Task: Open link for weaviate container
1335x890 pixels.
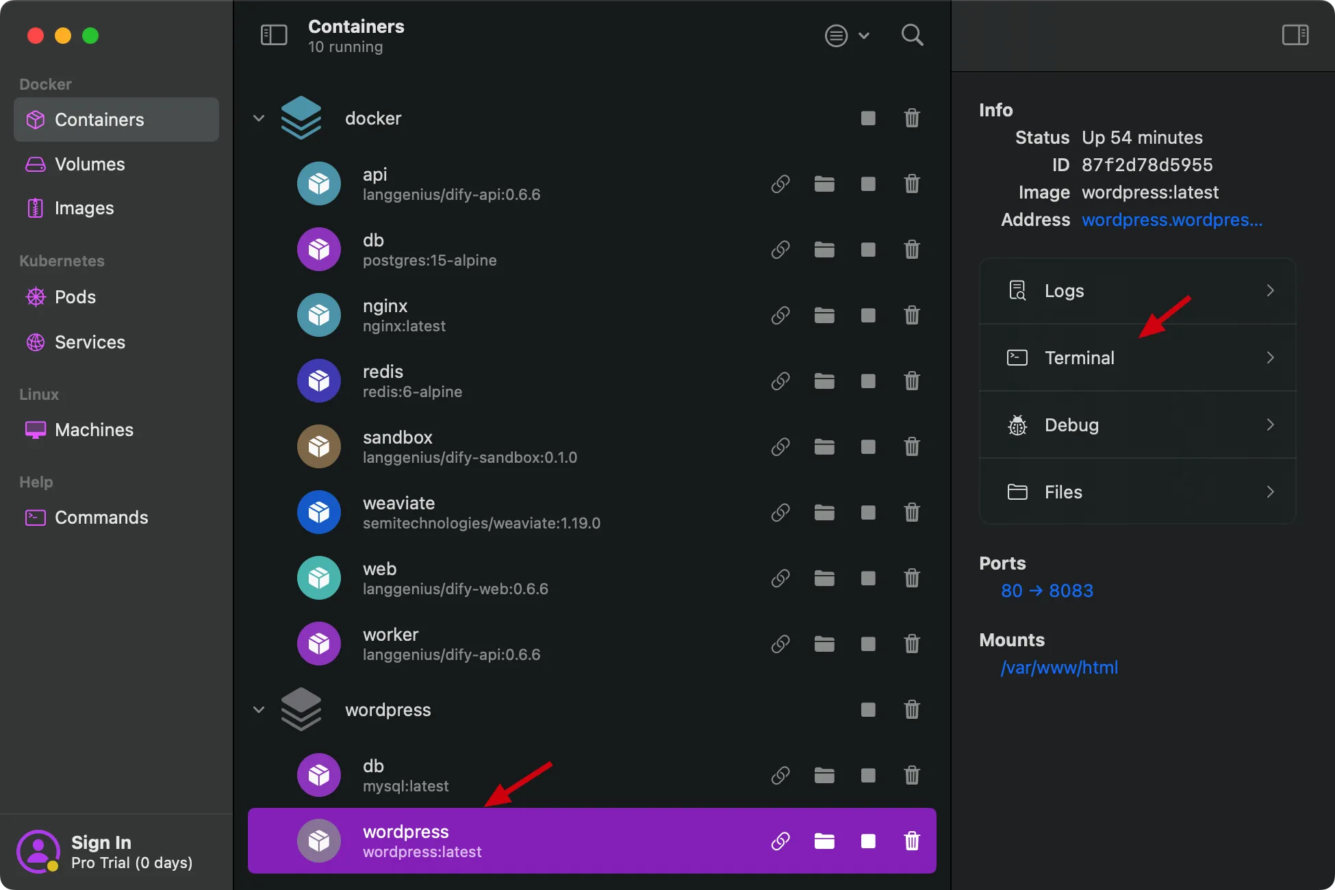Action: point(780,513)
